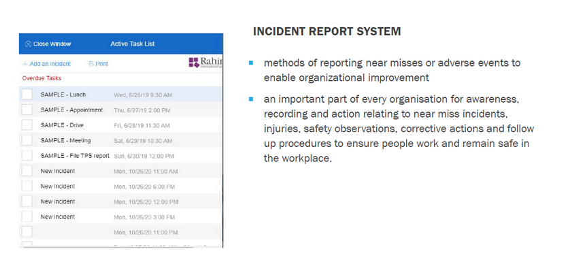This screenshot has height=279, width=570.
Task: Click the Print link text
Action: (102, 64)
